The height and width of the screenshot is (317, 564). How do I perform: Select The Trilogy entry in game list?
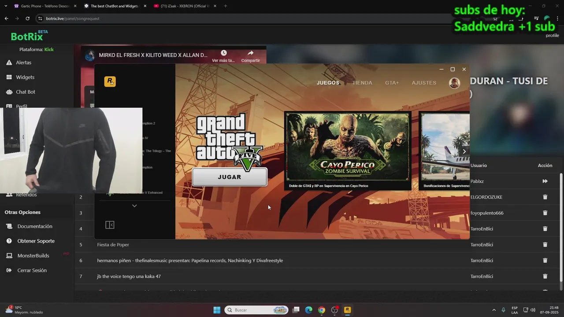pos(156,152)
